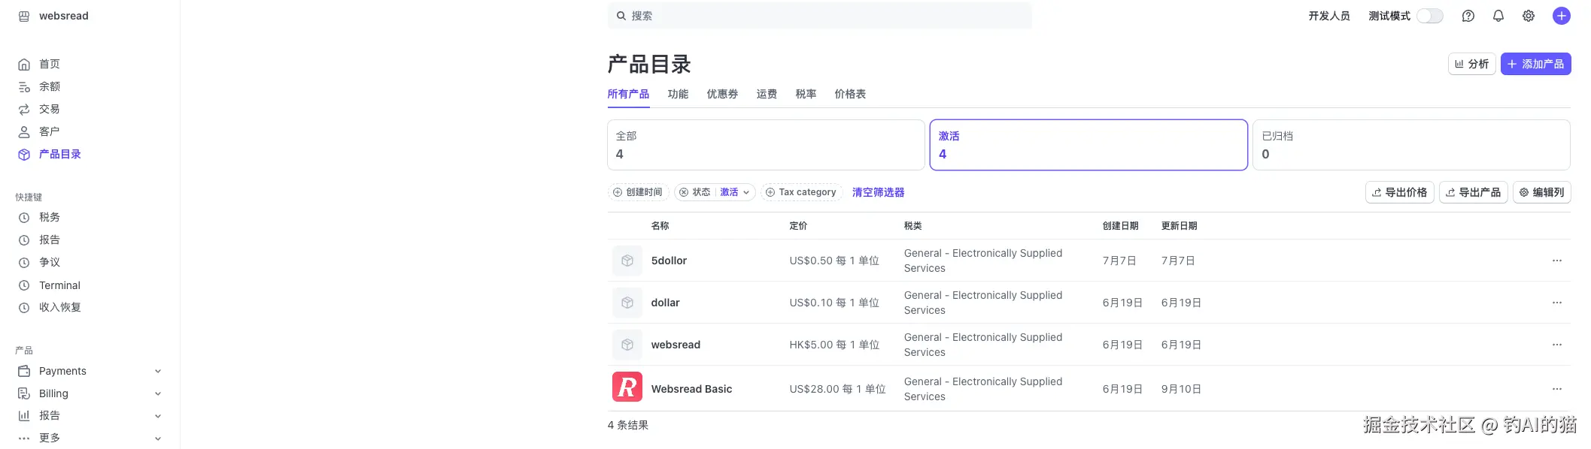The height and width of the screenshot is (449, 1591).
Task: Click the 分析 button
Action: coord(1471,64)
